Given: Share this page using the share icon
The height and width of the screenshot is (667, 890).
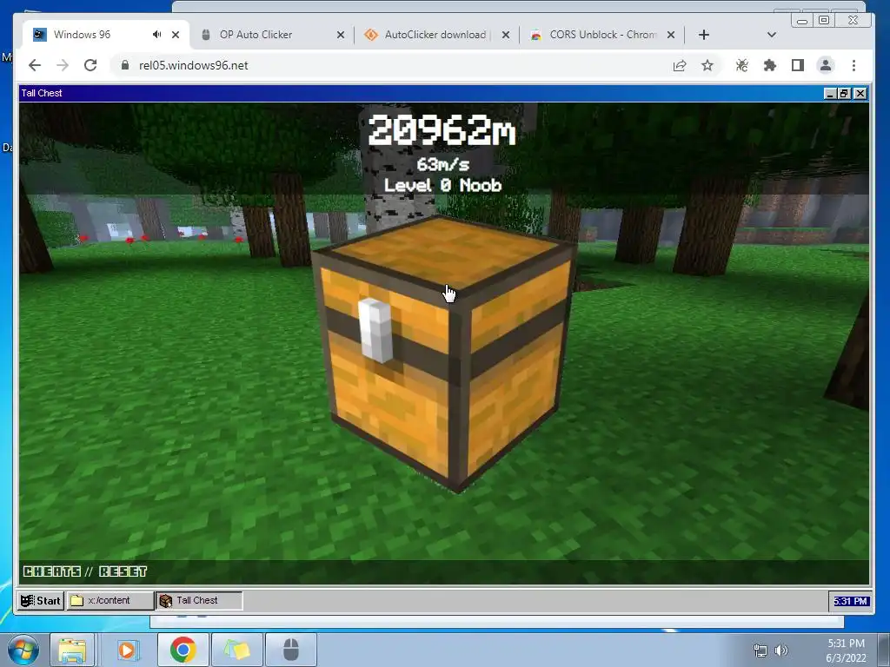Looking at the screenshot, I should point(680,65).
